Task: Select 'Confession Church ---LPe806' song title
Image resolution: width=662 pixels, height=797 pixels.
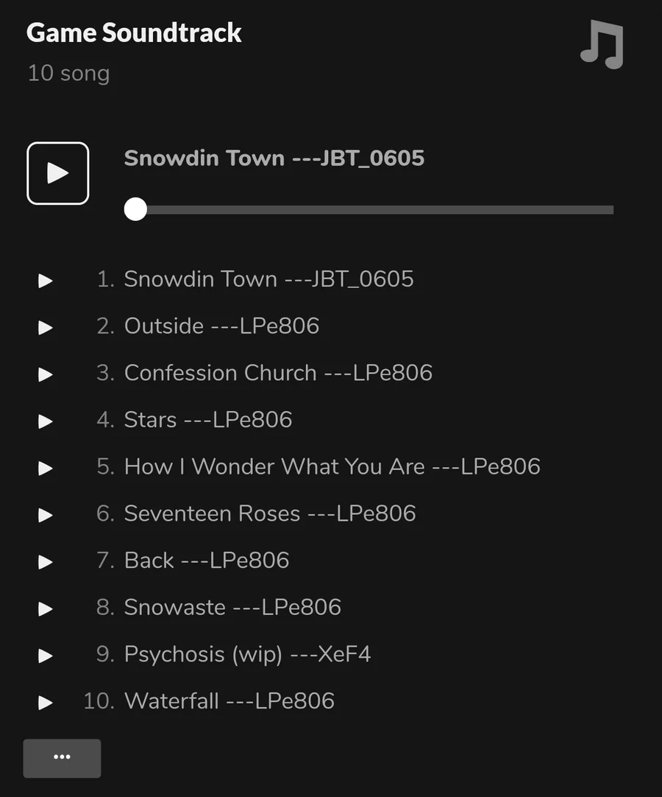Action: 278,373
